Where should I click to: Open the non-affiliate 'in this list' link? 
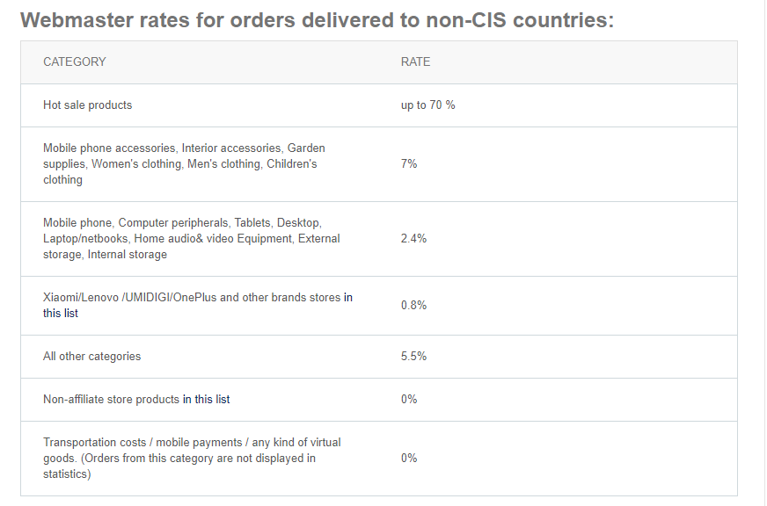206,400
